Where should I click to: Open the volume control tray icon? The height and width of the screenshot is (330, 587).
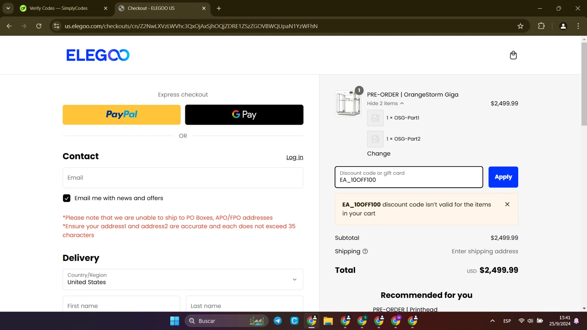(x=530, y=321)
